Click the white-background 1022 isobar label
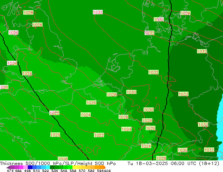Screen dimensions: 223x172 pos(54,113)
